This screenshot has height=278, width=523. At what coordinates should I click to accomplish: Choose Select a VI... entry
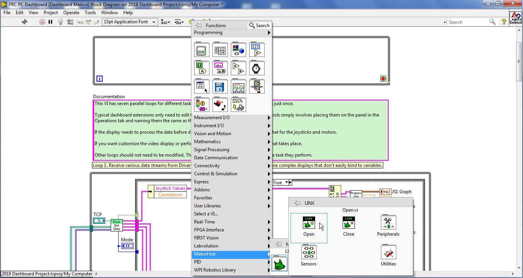tap(232, 214)
